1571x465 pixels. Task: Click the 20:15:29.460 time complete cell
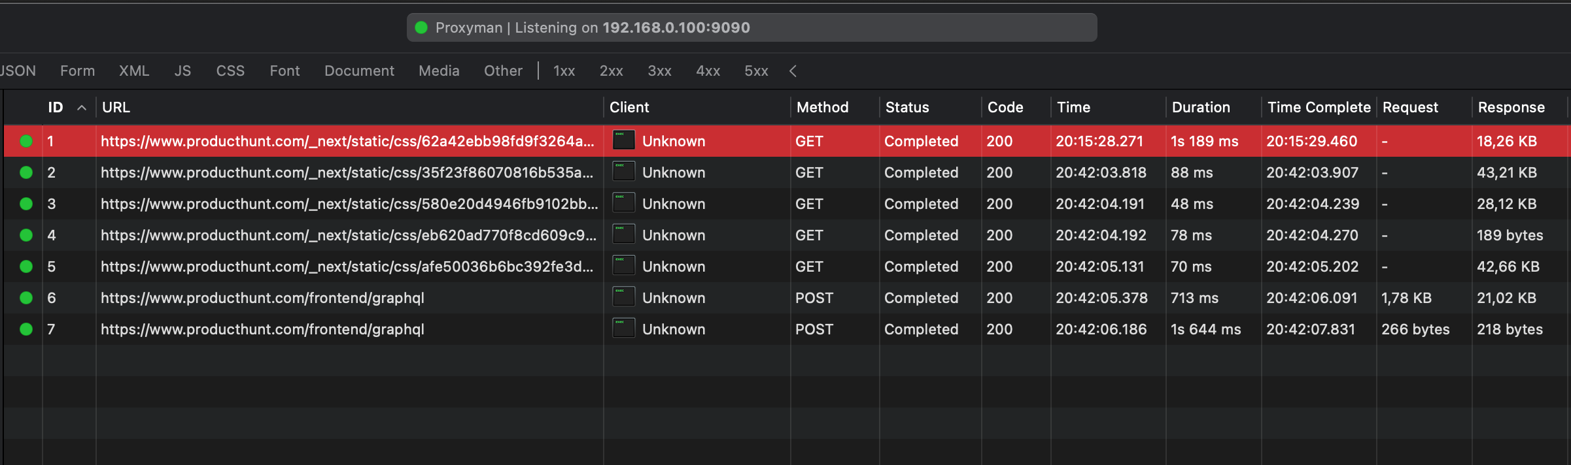(x=1311, y=141)
